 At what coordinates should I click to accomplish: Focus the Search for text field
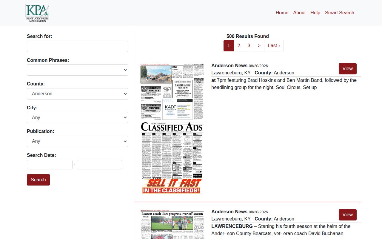[x=77, y=46]
